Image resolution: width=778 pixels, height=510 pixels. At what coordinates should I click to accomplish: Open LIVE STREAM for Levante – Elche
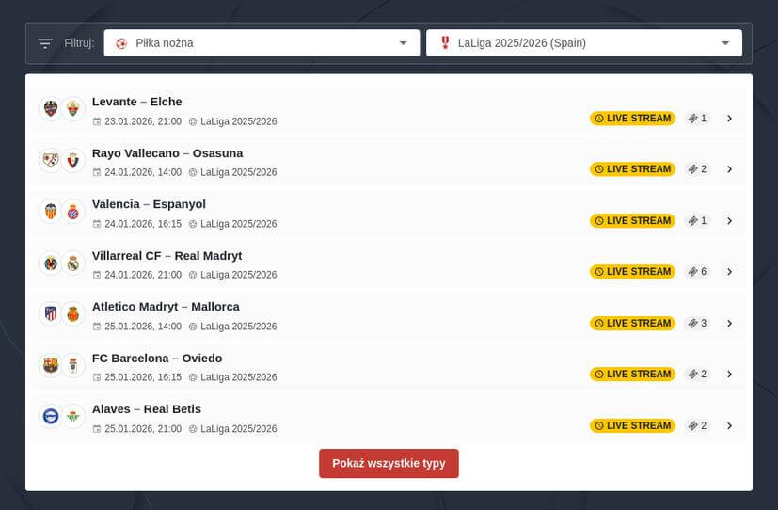(632, 118)
